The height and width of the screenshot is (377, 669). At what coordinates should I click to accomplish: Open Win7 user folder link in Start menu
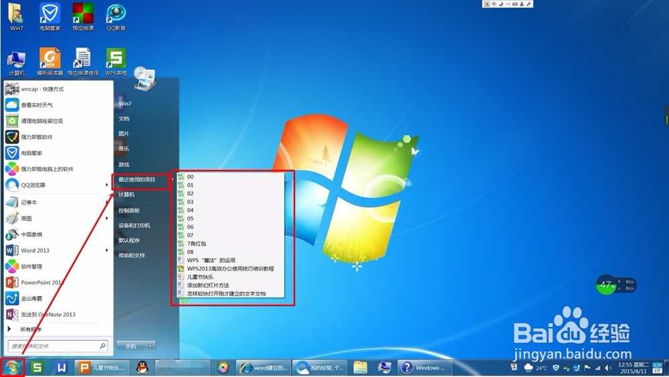click(x=125, y=103)
